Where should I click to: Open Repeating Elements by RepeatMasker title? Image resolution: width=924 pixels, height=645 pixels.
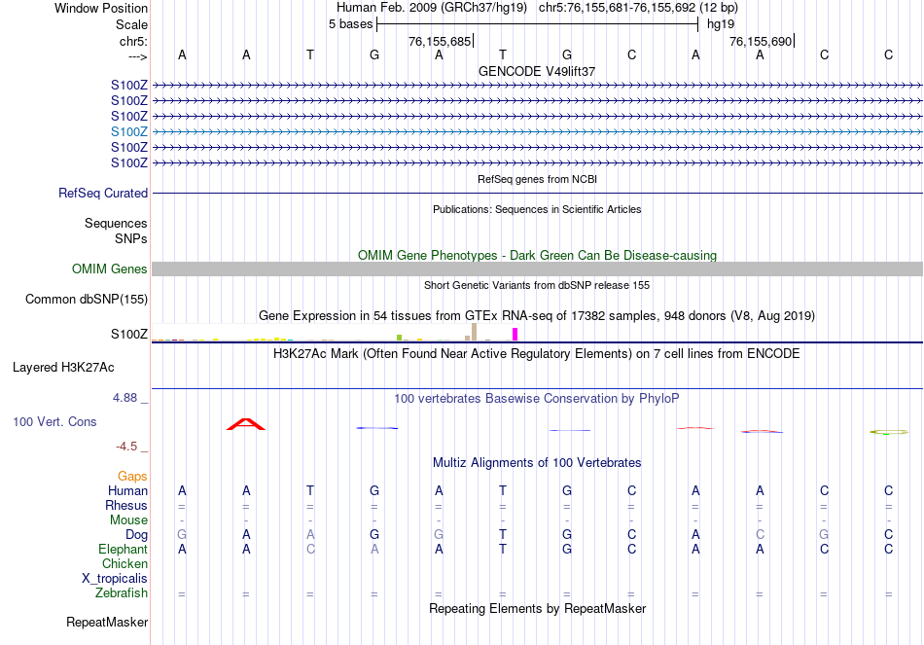coord(537,608)
